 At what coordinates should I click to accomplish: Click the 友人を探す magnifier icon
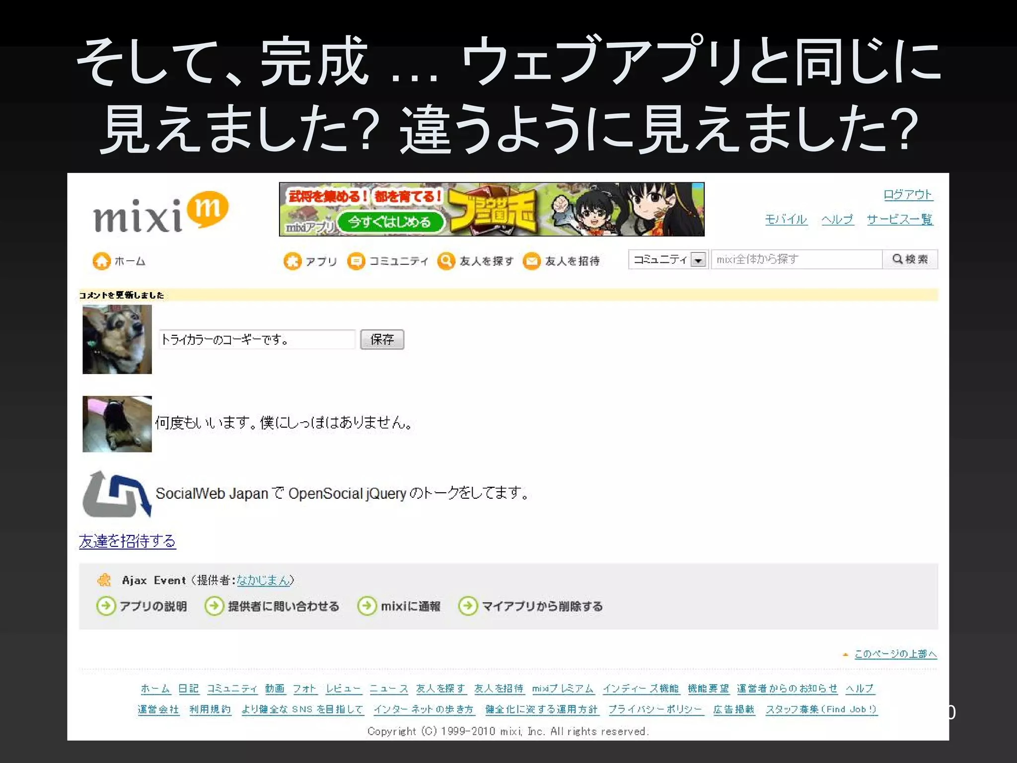click(x=446, y=261)
